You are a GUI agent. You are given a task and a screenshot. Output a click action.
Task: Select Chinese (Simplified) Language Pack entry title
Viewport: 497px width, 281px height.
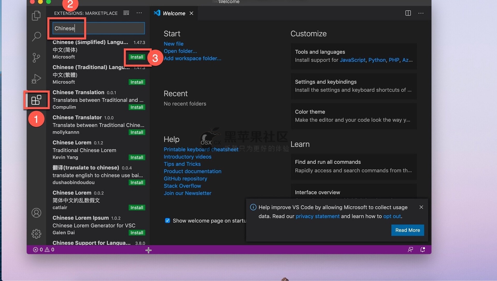90,42
